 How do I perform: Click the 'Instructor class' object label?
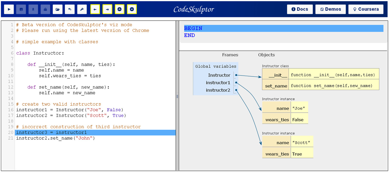click(275, 66)
